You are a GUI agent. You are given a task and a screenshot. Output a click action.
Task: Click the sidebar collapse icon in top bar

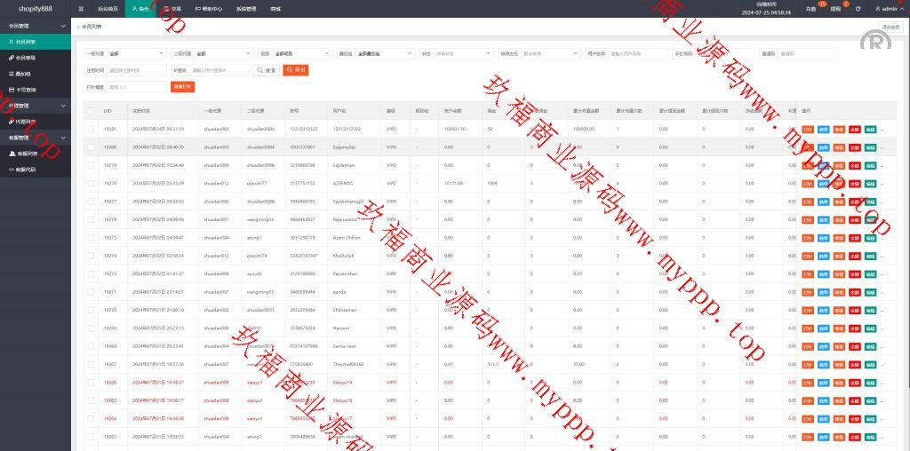click(81, 8)
